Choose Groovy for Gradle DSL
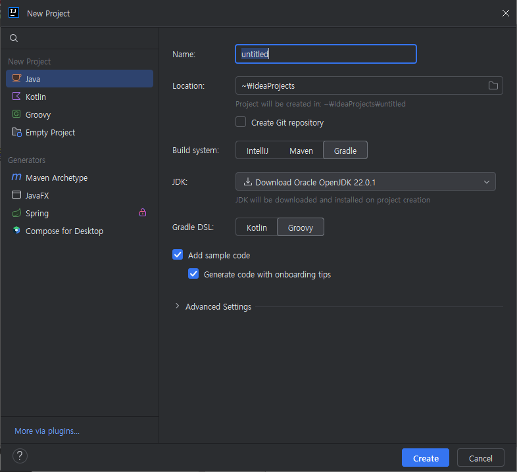Screen dimensions: 517x472 tap(301, 227)
